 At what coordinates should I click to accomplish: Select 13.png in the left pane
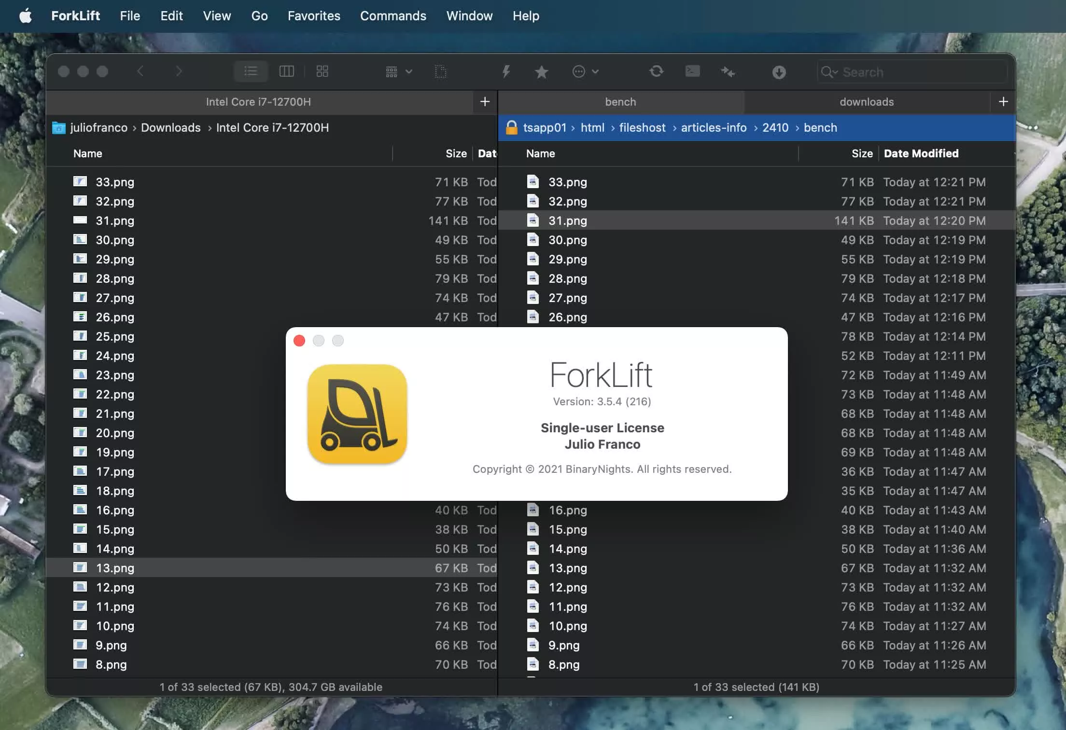(115, 568)
